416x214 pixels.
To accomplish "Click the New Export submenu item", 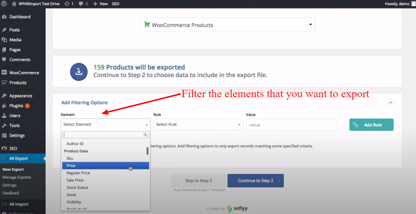I will (13, 169).
